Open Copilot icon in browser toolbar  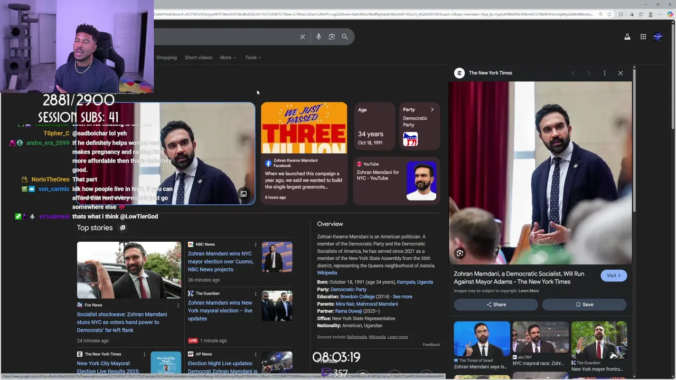click(x=670, y=14)
